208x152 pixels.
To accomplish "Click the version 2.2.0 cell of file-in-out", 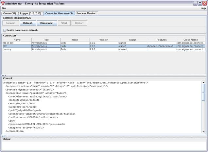I will pyautogui.click(x=104, y=43).
